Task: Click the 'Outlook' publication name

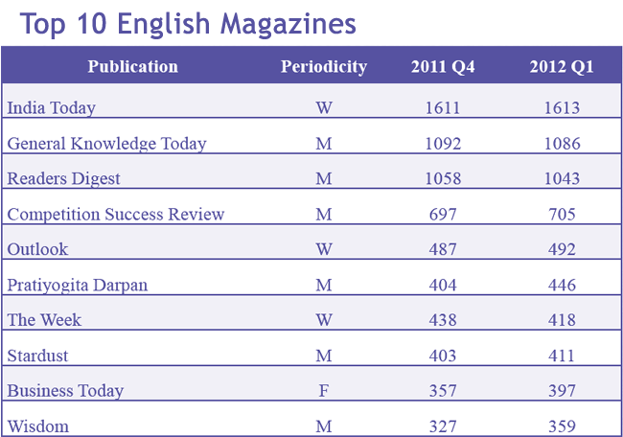Action: (37, 249)
